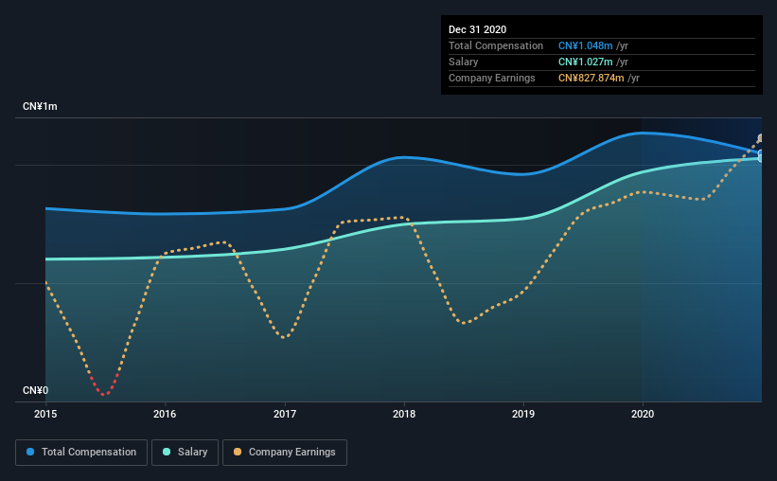Toggle the Total Compensation legend button
The image size is (777, 481).
pos(81,453)
